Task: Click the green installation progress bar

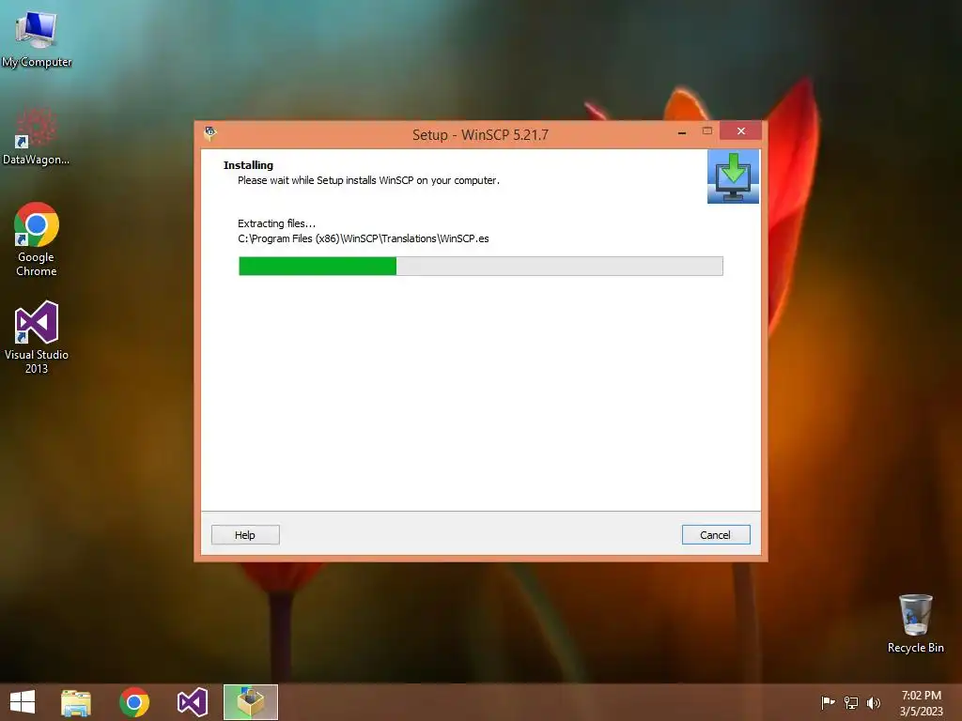Action: pyautogui.click(x=480, y=266)
